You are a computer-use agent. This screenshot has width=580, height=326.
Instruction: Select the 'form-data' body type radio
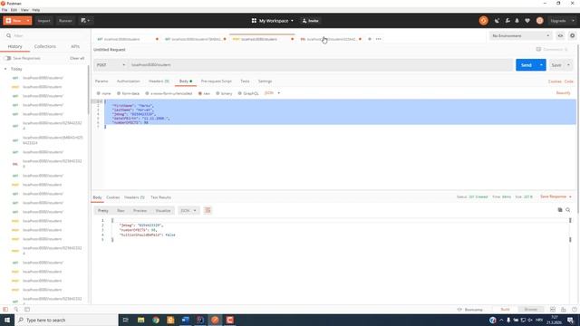(119, 93)
